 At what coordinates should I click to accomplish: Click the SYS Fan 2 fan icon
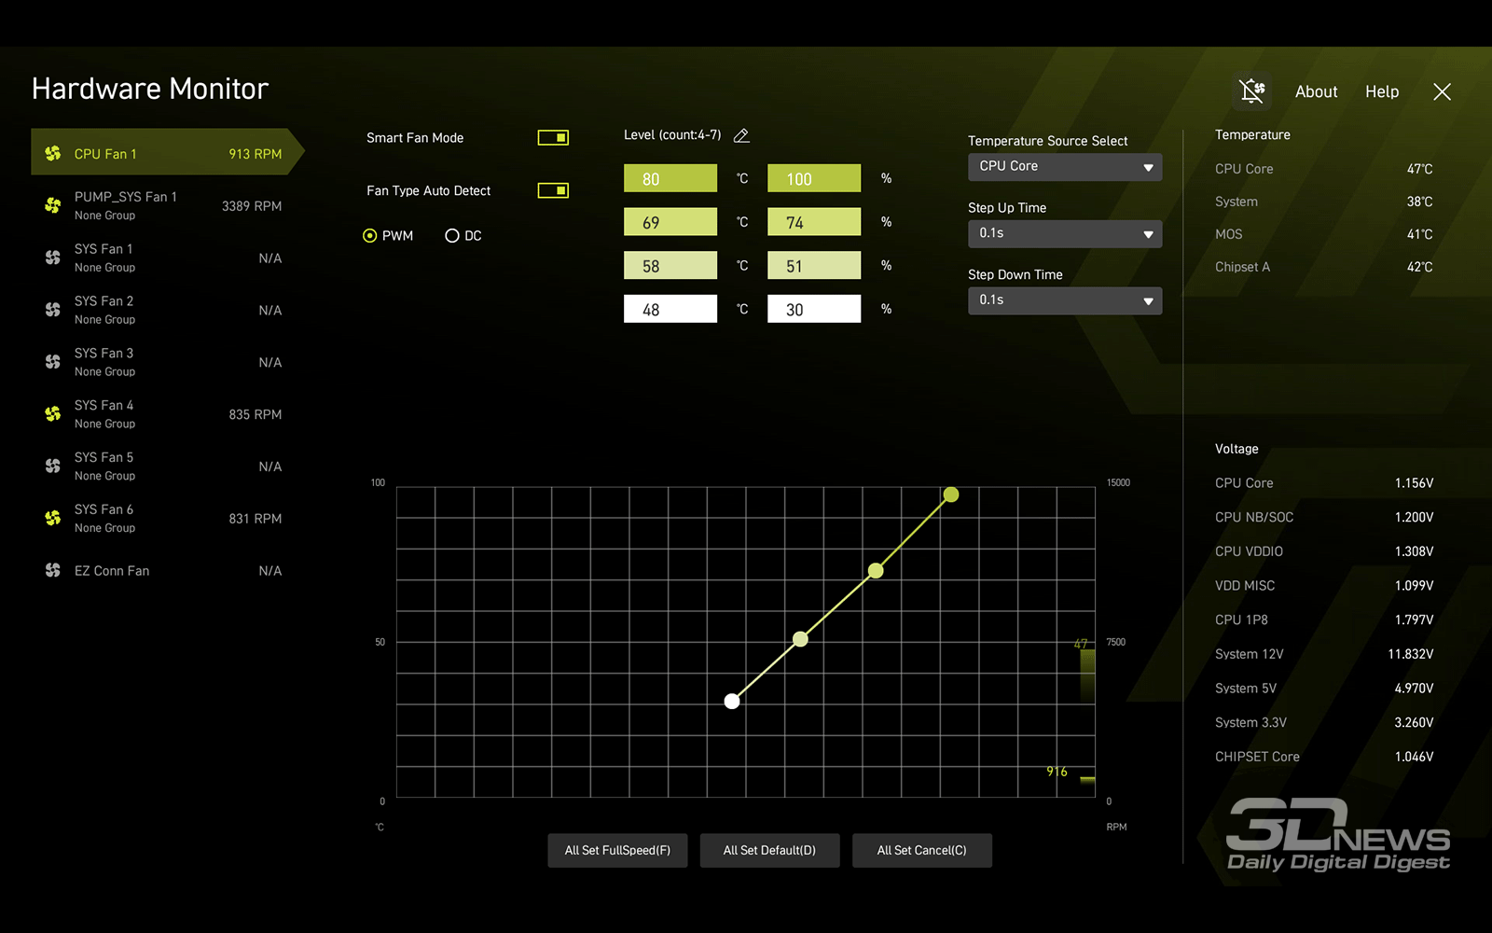(53, 310)
